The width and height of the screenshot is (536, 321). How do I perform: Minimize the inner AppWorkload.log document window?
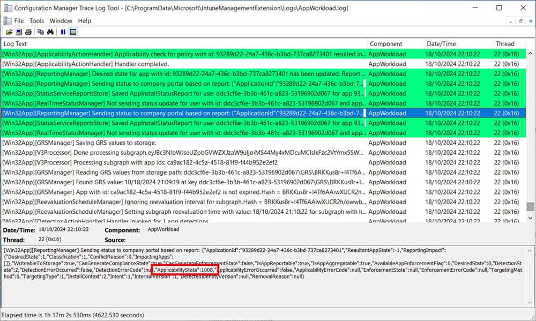[x=510, y=21]
